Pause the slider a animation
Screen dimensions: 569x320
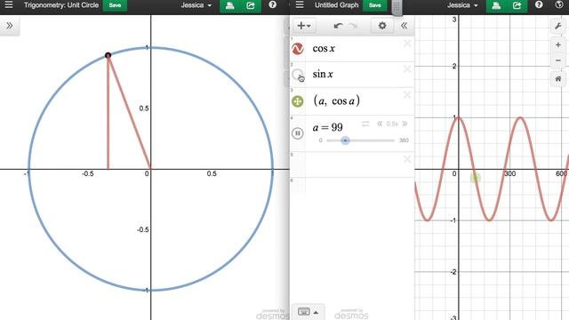click(x=298, y=133)
